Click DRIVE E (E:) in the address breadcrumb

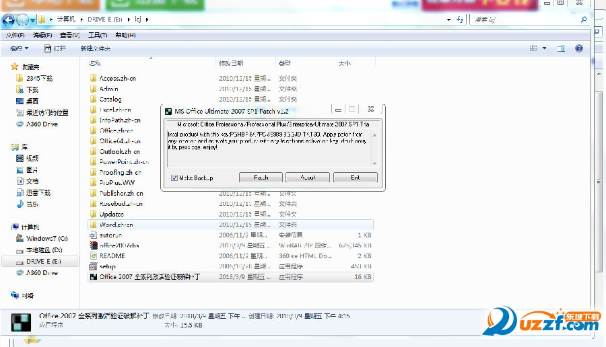click(x=105, y=20)
